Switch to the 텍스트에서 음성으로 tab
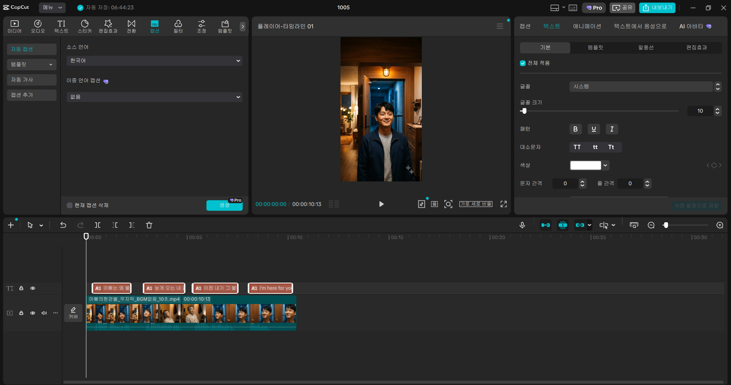The width and height of the screenshot is (731, 385). (640, 26)
